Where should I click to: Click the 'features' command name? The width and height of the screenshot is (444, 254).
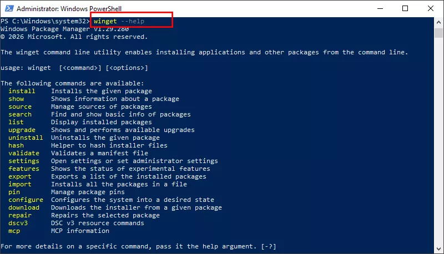click(24, 169)
